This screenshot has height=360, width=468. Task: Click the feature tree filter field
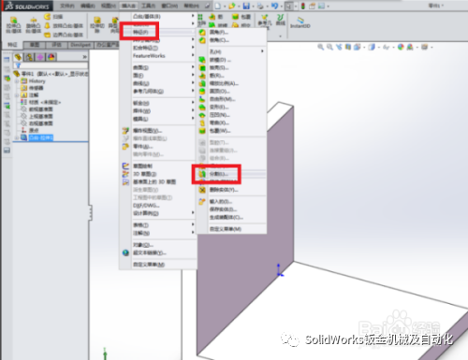click(51, 65)
